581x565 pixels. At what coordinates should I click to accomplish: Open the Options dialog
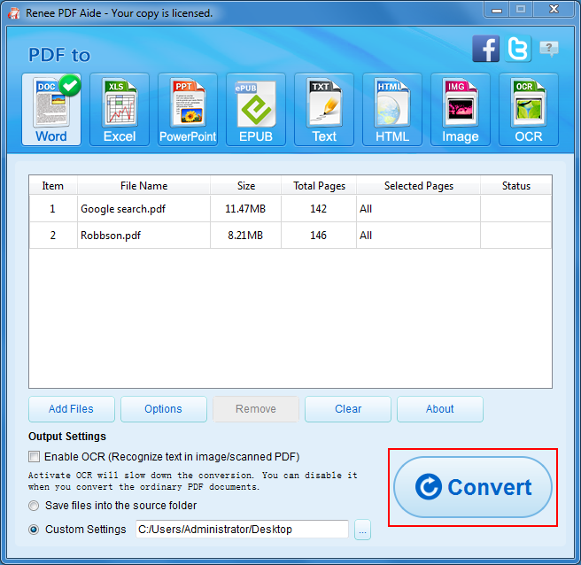[164, 409]
